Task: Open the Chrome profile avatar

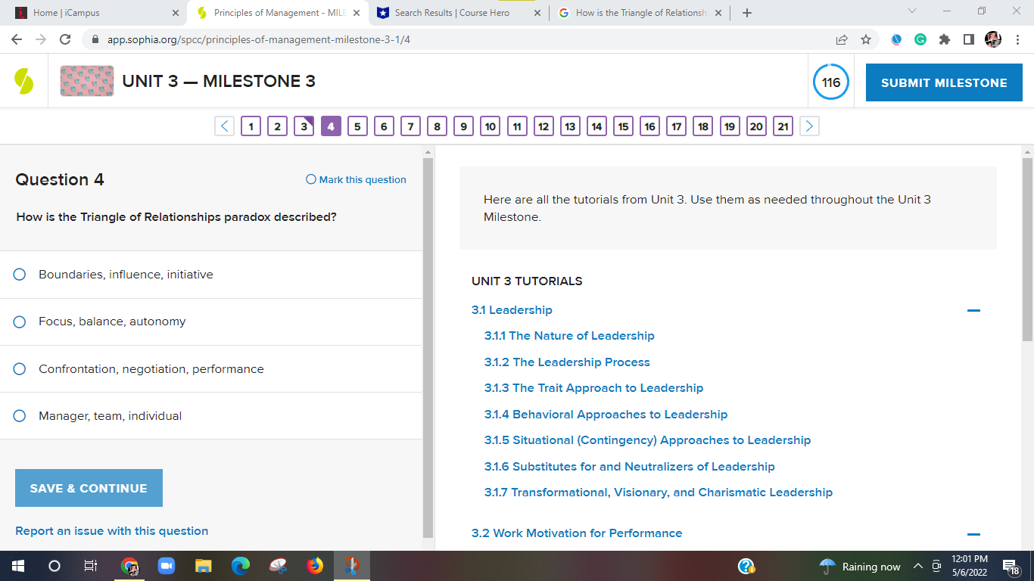Action: point(993,39)
